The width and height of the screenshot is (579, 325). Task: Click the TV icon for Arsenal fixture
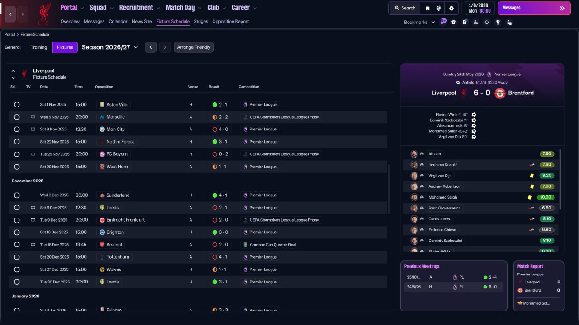(33, 245)
